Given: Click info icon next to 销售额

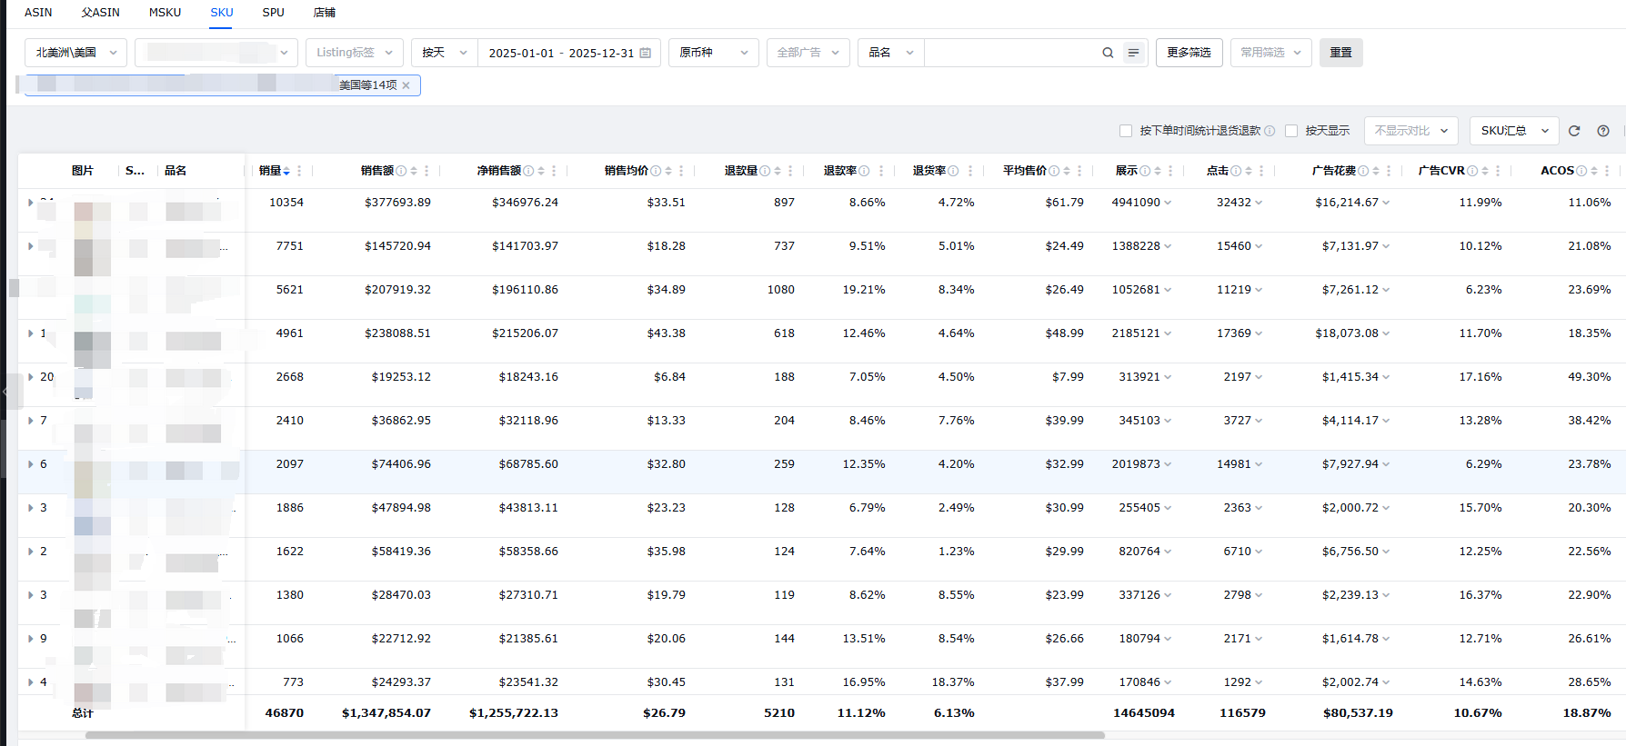Looking at the screenshot, I should click(x=401, y=171).
